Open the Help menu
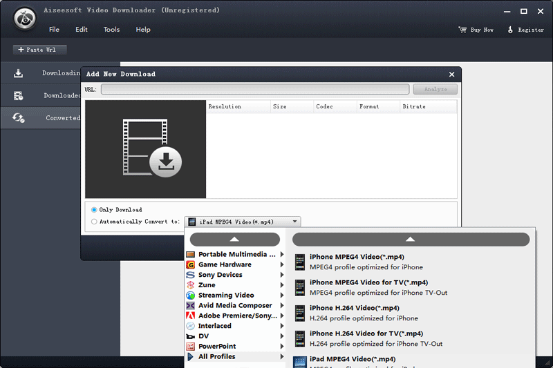Screen dimensions: 553x368 pyautogui.click(x=143, y=30)
